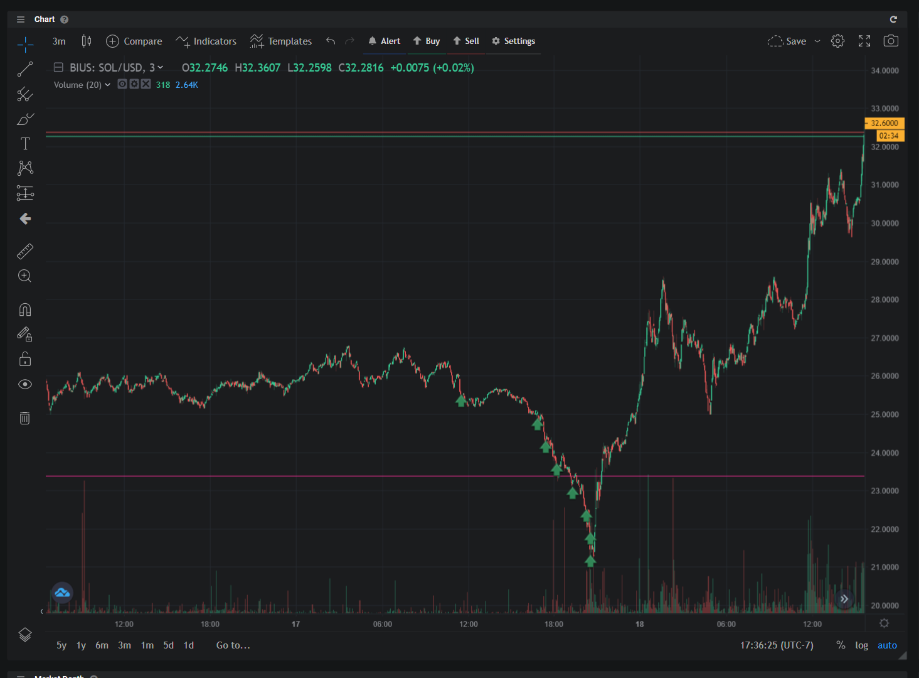Expand the Volume (20) indicator menu
This screenshot has height=678, width=919.
(x=107, y=85)
